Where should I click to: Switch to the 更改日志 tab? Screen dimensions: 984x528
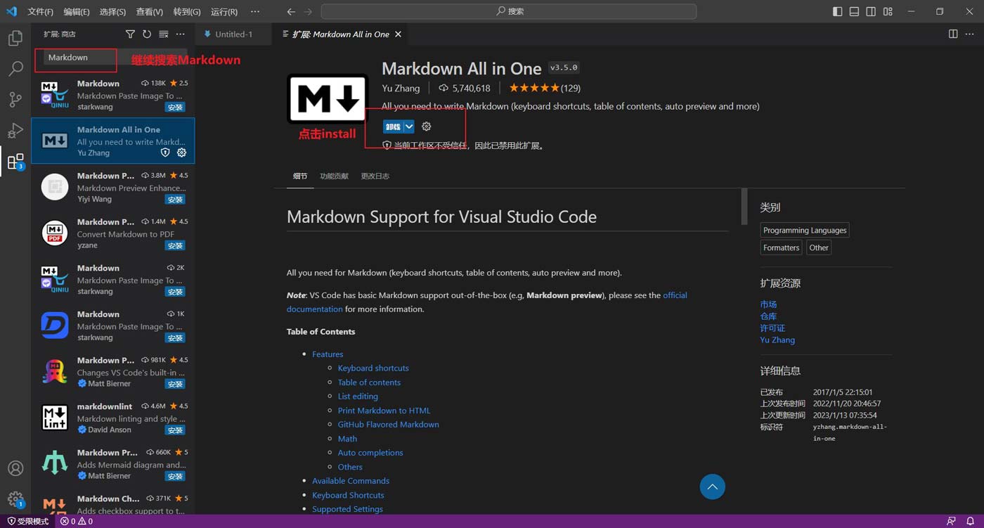(375, 176)
